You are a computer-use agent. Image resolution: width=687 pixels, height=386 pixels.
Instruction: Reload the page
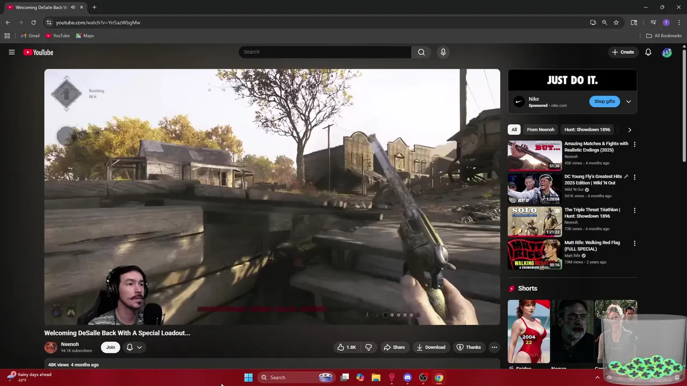point(33,23)
